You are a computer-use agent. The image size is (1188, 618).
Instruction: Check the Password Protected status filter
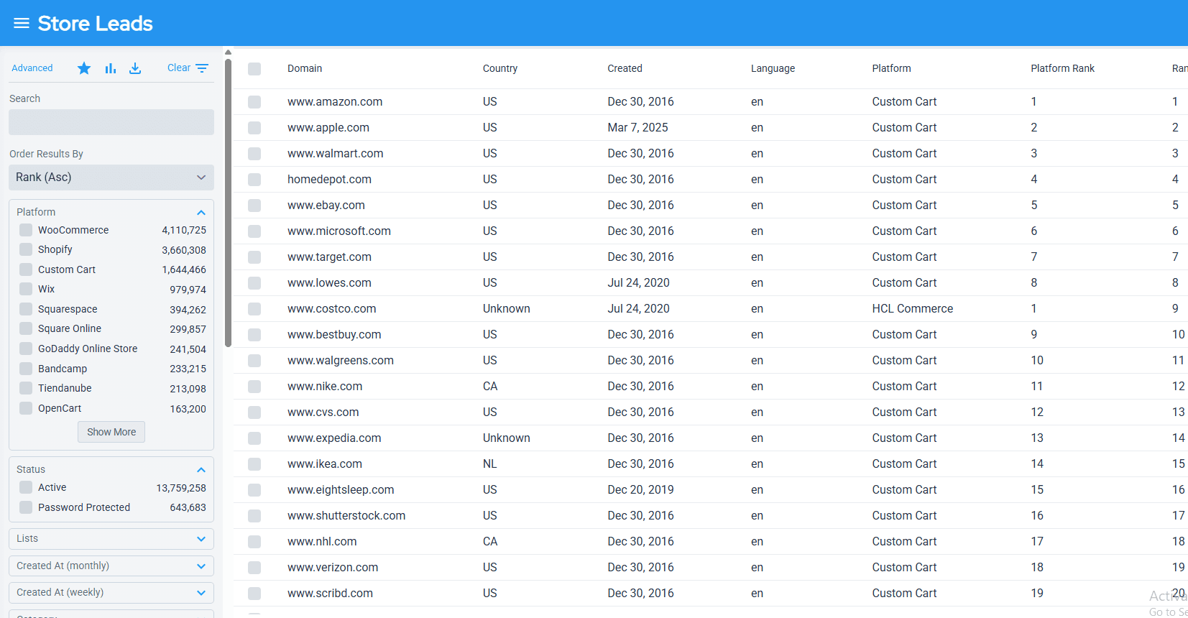(26, 507)
